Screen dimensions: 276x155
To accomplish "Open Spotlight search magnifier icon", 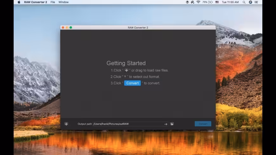I will coord(244,2).
